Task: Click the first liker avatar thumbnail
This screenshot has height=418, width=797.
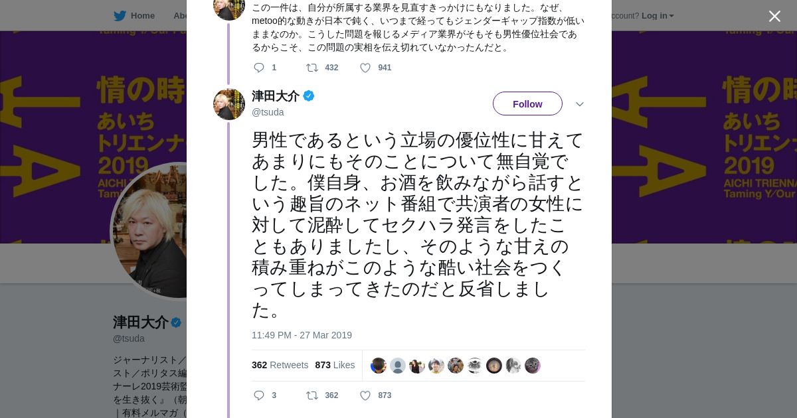Action: pos(379,366)
